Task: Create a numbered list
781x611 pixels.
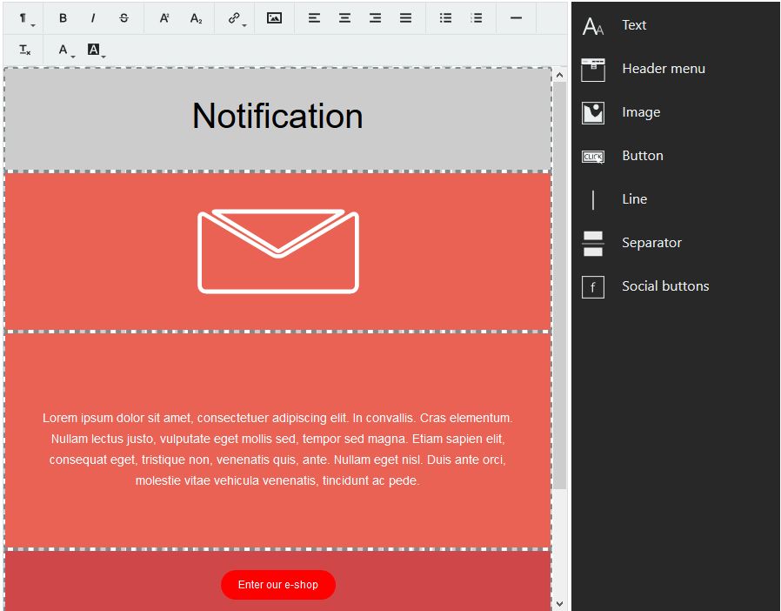Action: tap(476, 17)
